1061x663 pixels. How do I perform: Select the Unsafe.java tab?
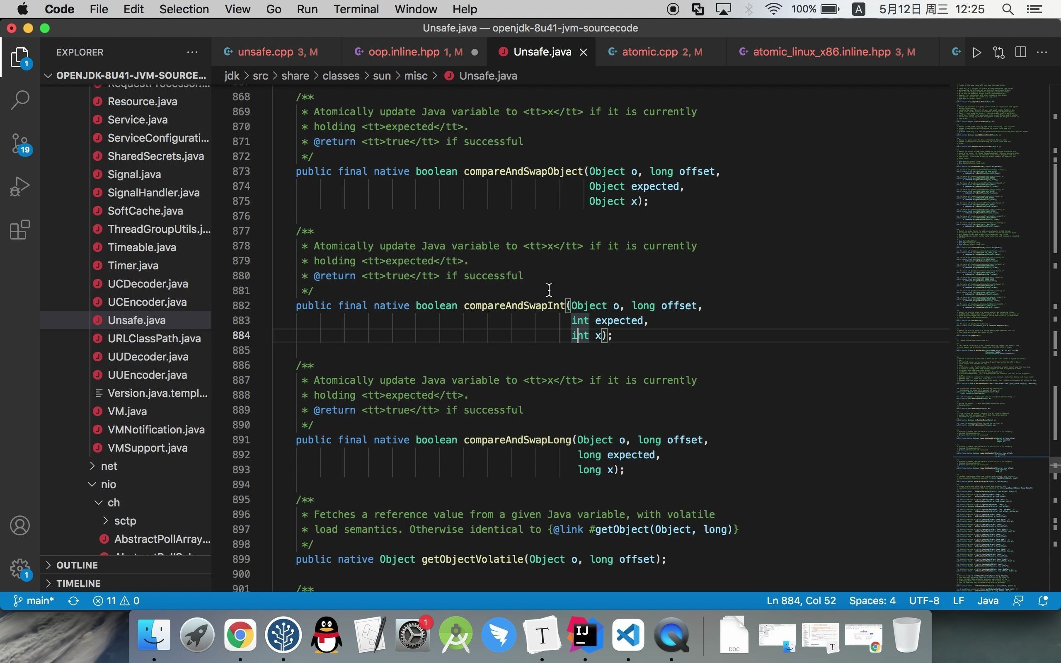coord(542,51)
